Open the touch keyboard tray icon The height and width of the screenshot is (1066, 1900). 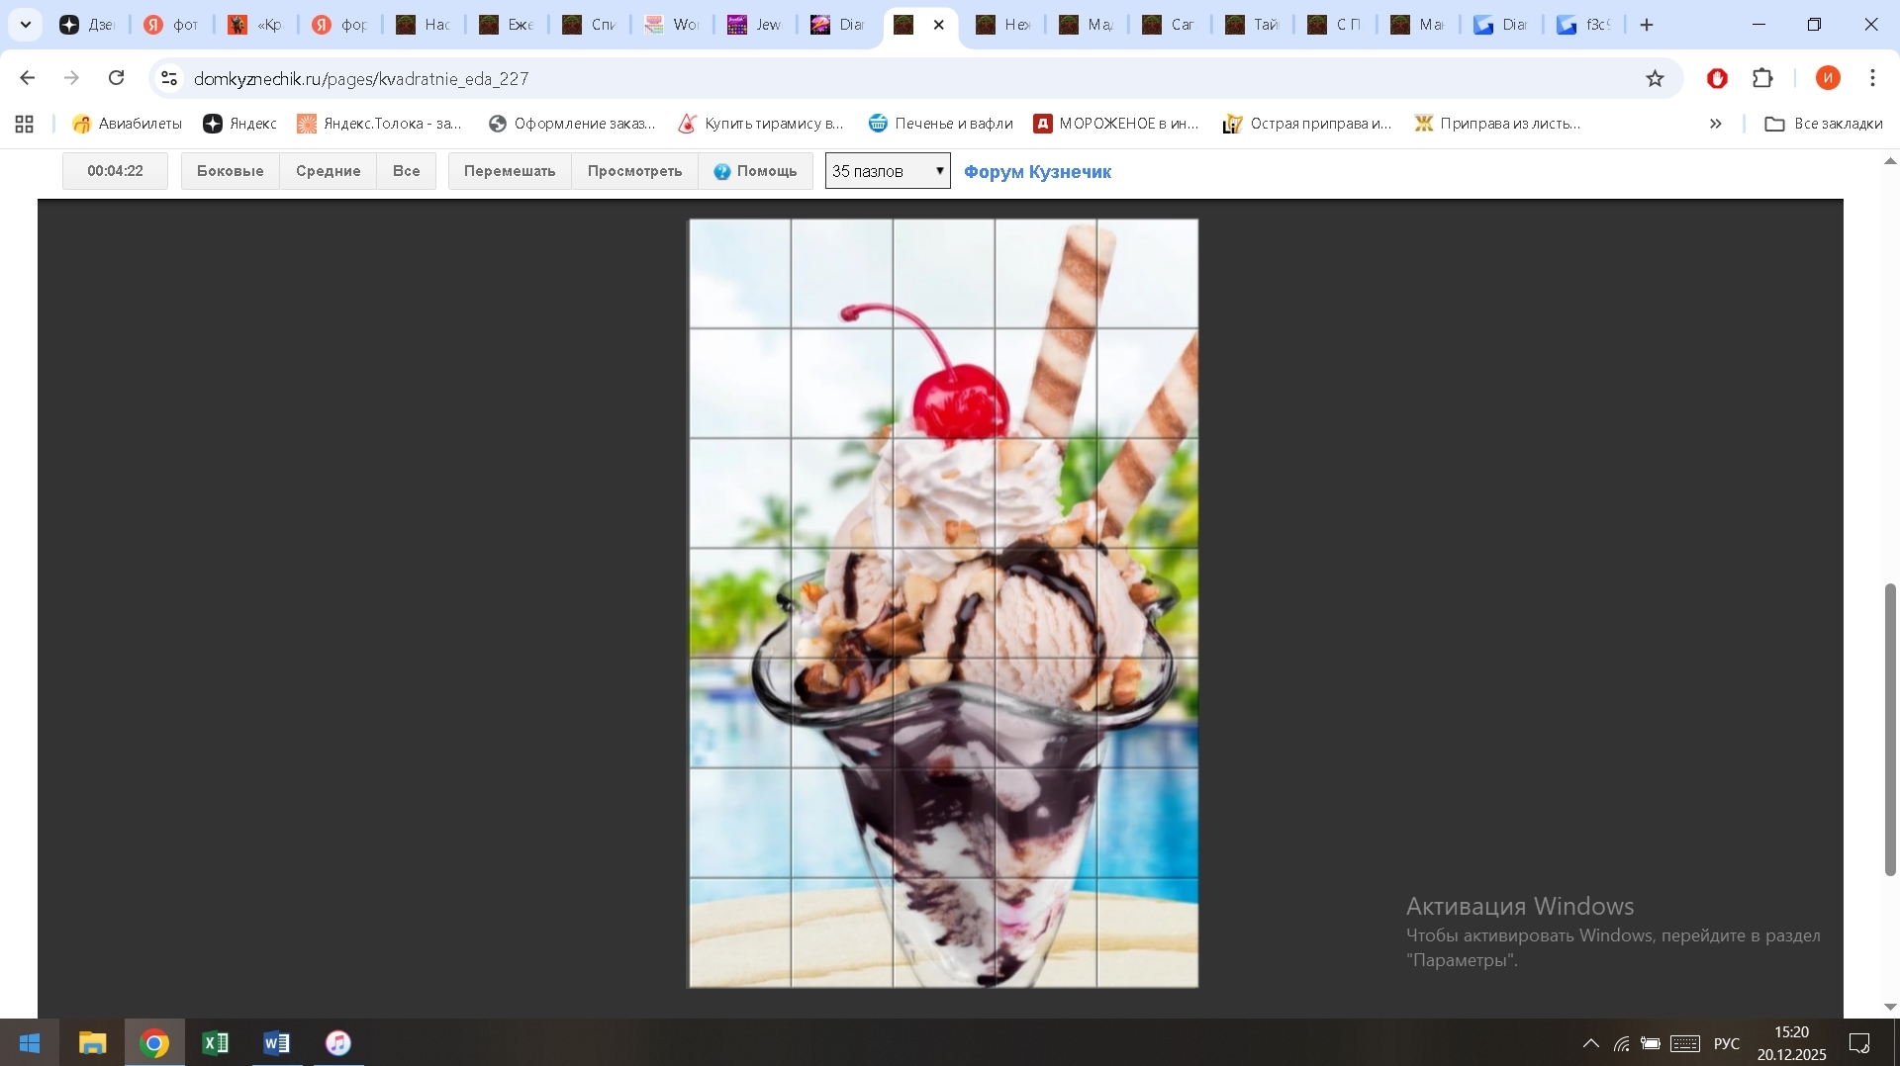[x=1685, y=1043]
